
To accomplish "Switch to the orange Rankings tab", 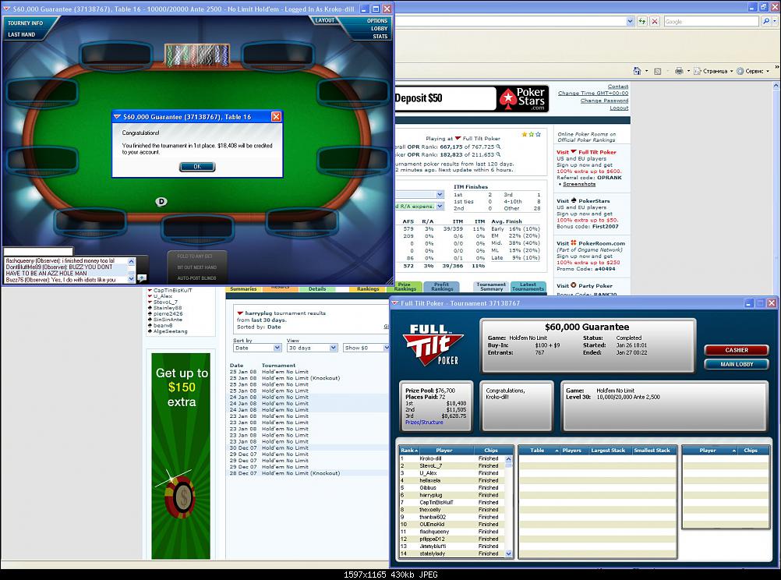I will coord(368,289).
